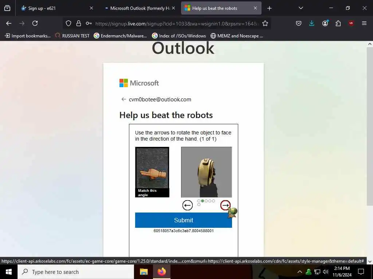Reload the current page
Screen dimensions: 373x279
tap(35, 23)
